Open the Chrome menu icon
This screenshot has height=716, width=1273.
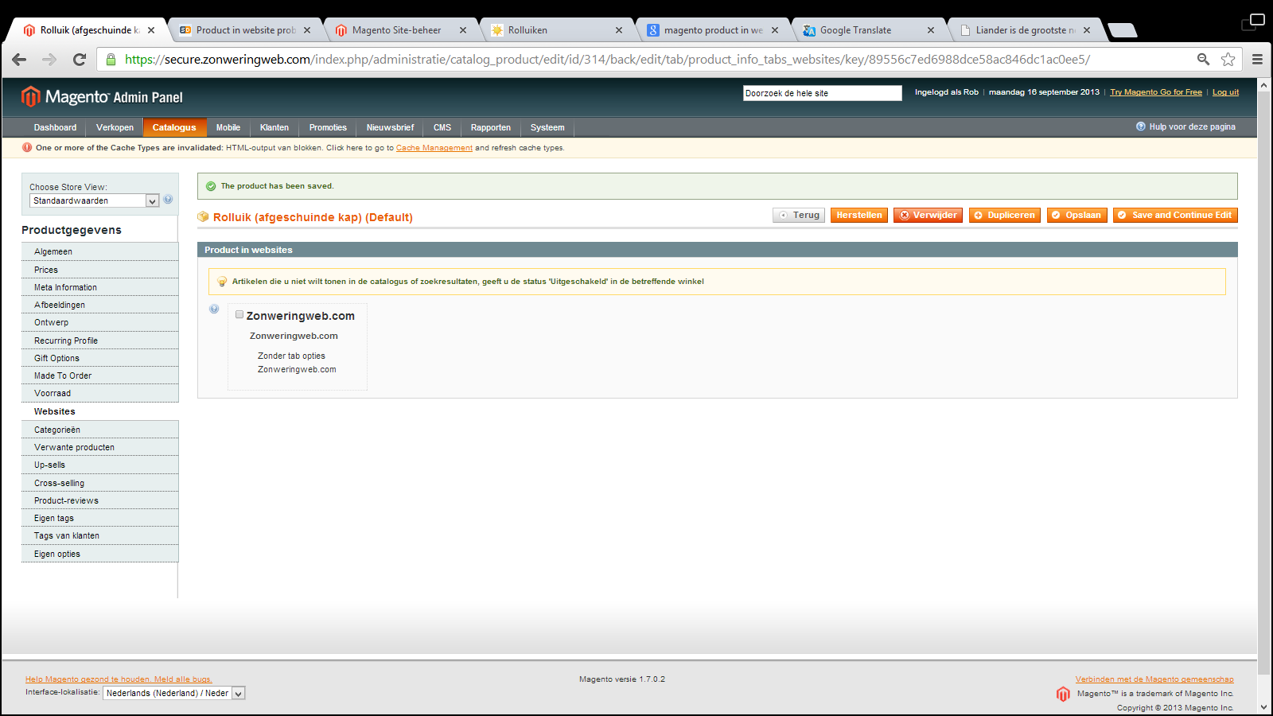tap(1257, 60)
